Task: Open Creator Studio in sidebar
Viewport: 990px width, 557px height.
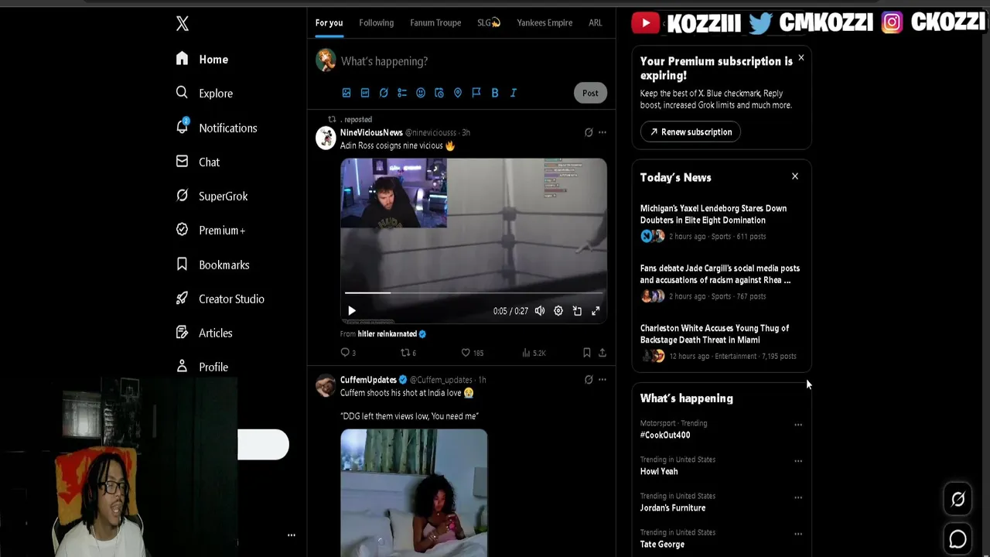Action: (220, 299)
